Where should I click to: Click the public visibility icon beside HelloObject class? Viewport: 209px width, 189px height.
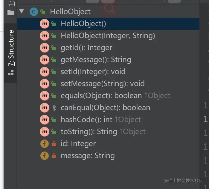point(43,12)
